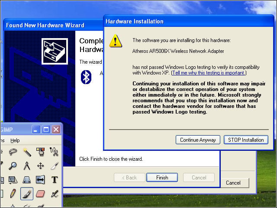The image size is (277, 208).
Task: Open the Help menu in GIMP
Action: coord(15,140)
